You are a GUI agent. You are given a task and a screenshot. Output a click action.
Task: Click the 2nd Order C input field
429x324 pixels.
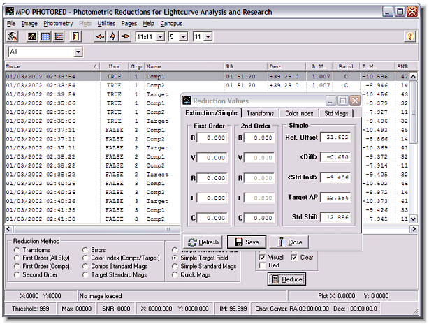pos(259,218)
